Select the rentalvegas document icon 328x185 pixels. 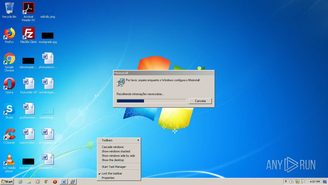coord(48,86)
